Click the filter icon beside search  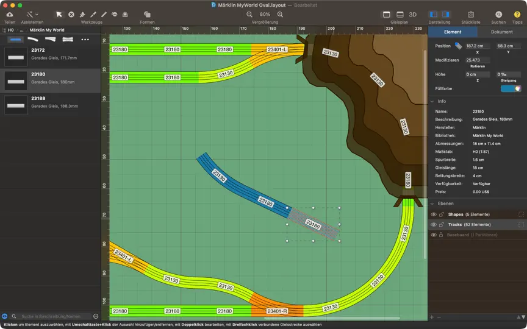(x=4, y=316)
